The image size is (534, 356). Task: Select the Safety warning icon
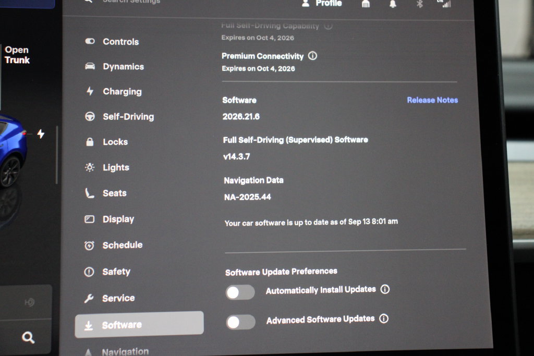pyautogui.click(x=89, y=272)
